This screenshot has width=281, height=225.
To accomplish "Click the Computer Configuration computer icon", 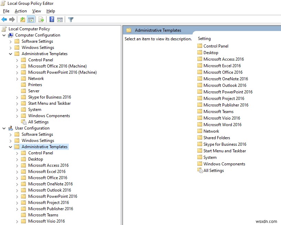I will [11, 35].
